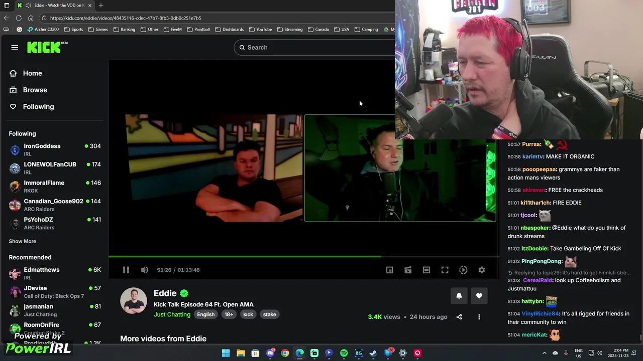This screenshot has width=643, height=361.
Task: Toggle theater mode on the player
Action: [x=426, y=270]
